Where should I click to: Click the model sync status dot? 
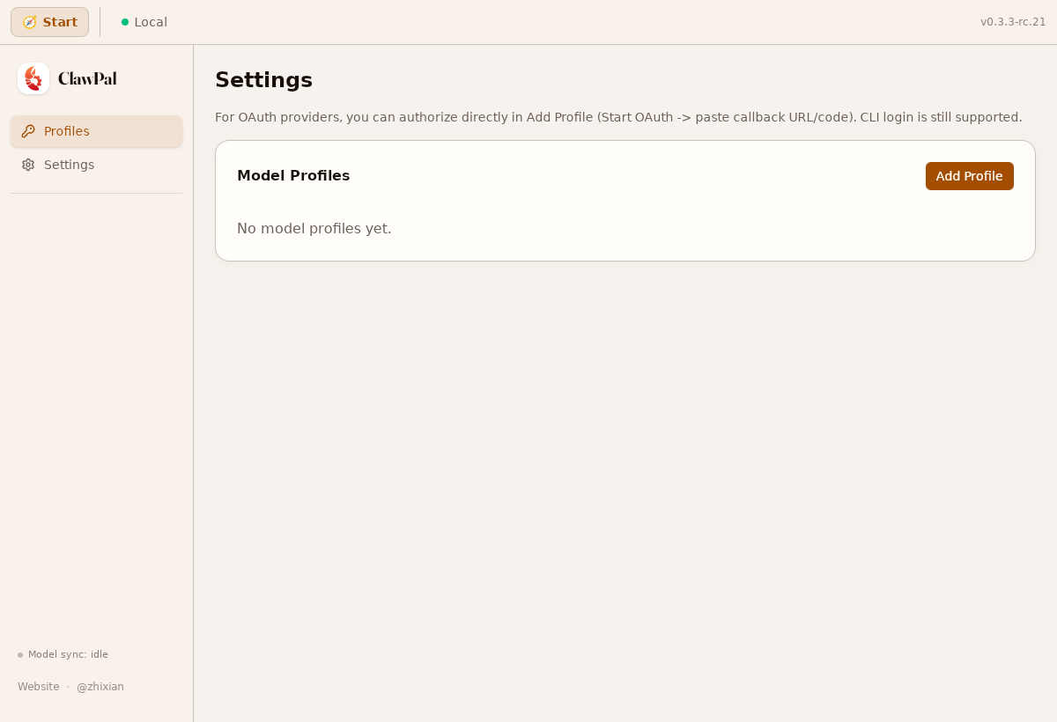[x=20, y=655]
